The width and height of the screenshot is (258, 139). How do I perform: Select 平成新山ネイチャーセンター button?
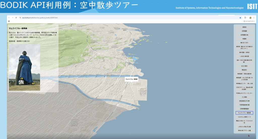[244, 93]
